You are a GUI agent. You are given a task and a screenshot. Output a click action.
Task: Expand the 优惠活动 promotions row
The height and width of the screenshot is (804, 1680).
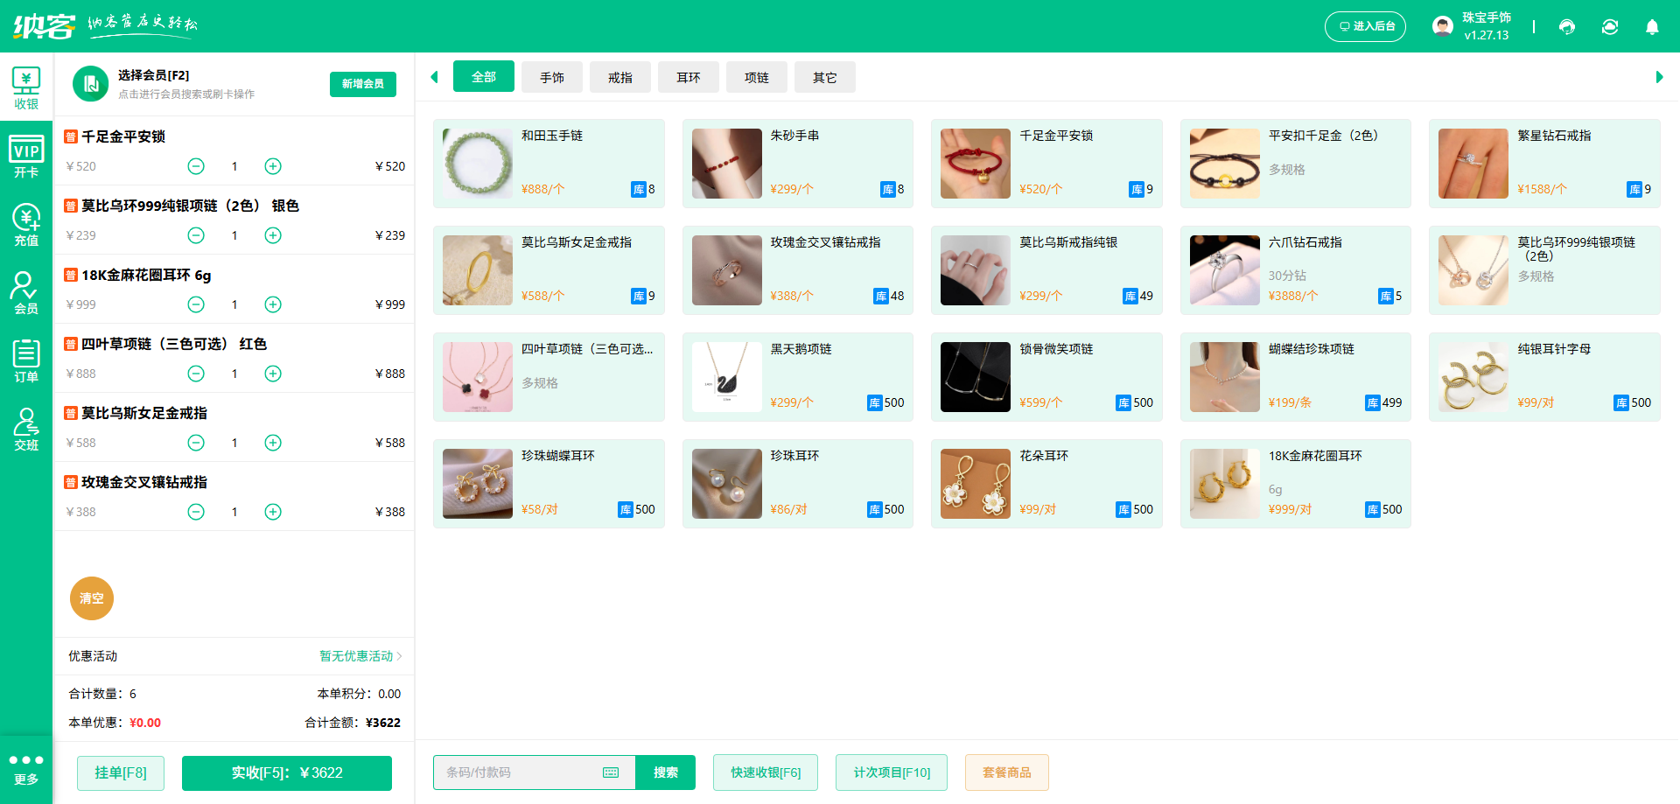[360, 656]
